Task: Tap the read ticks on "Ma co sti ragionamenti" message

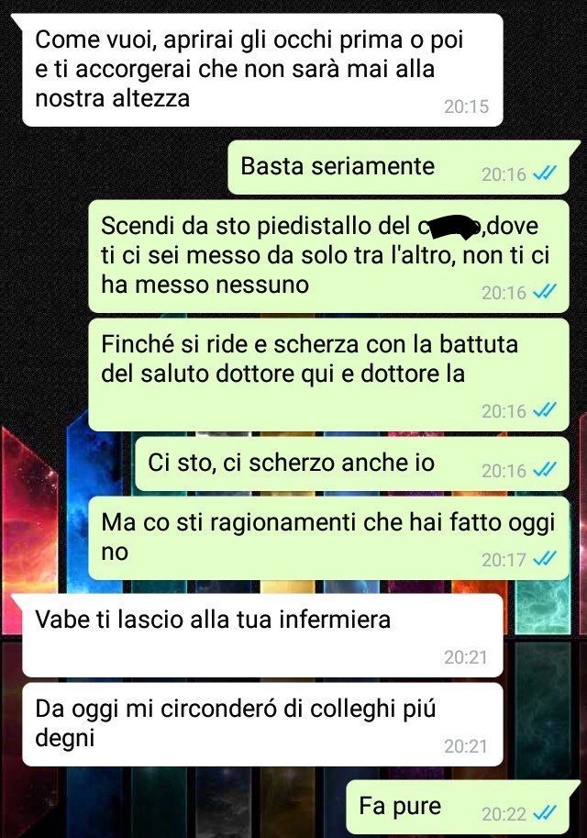Action: [x=546, y=559]
